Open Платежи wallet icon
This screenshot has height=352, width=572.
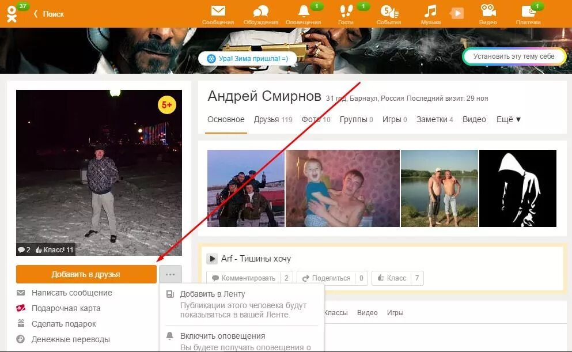528,12
